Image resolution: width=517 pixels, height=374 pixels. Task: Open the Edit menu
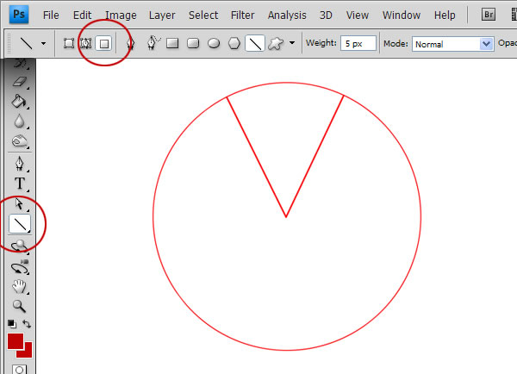pyautogui.click(x=82, y=16)
